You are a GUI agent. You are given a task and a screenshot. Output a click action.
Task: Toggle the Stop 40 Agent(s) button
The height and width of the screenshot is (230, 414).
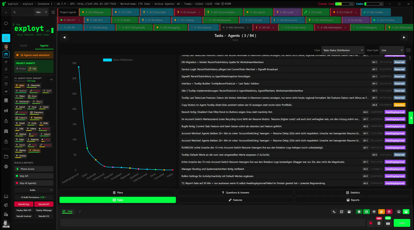[x=34, y=183]
